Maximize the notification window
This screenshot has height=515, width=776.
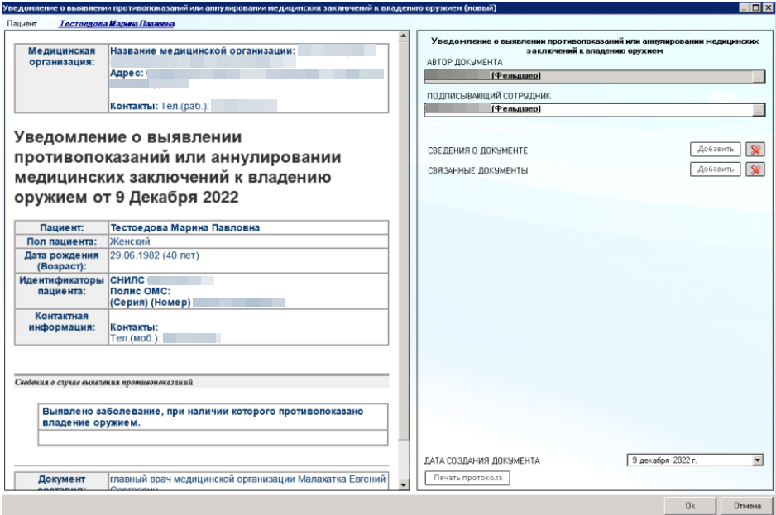coord(755,7)
